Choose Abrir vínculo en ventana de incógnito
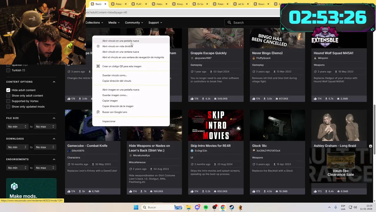The height and width of the screenshot is (212, 376). click(x=131, y=57)
